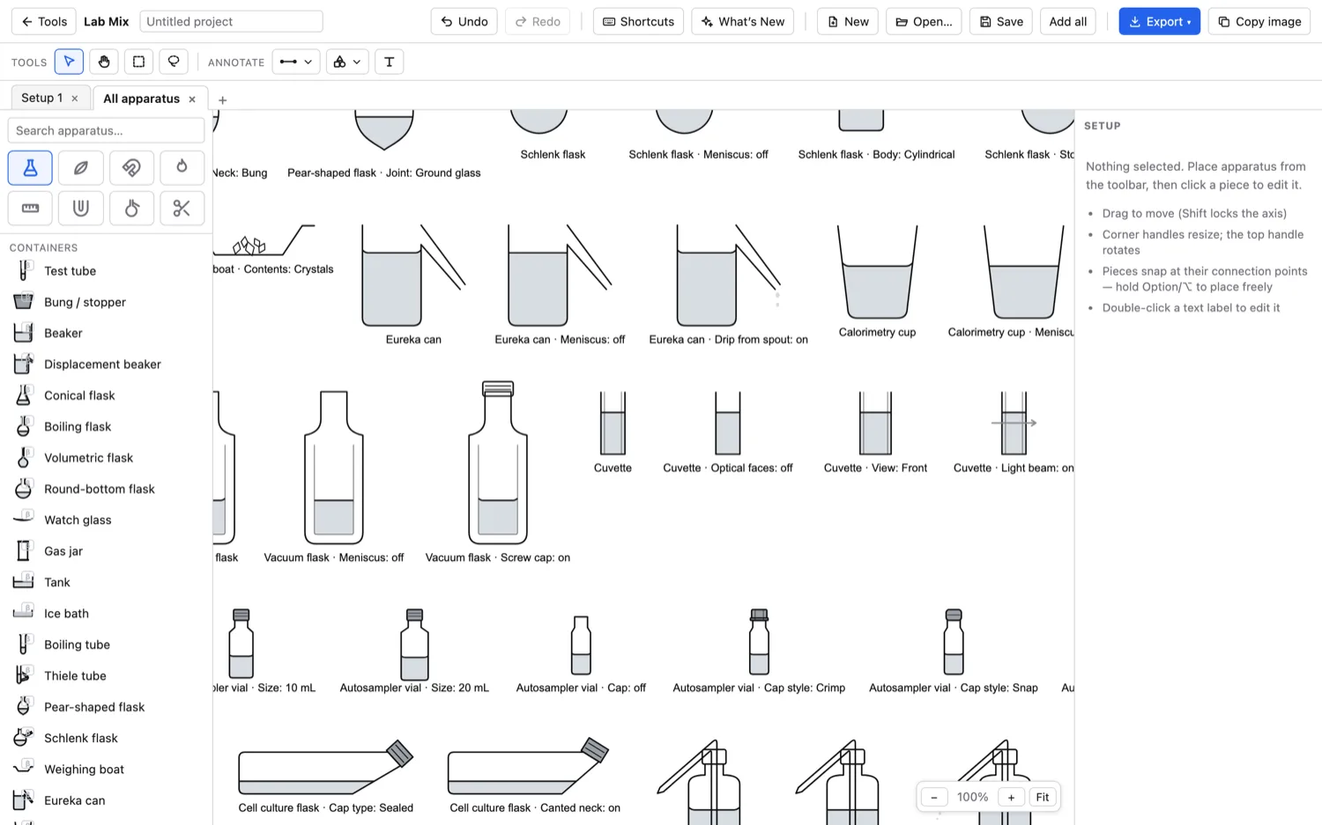Click the Autosampler vial Cap off drawing

pyautogui.click(x=581, y=645)
